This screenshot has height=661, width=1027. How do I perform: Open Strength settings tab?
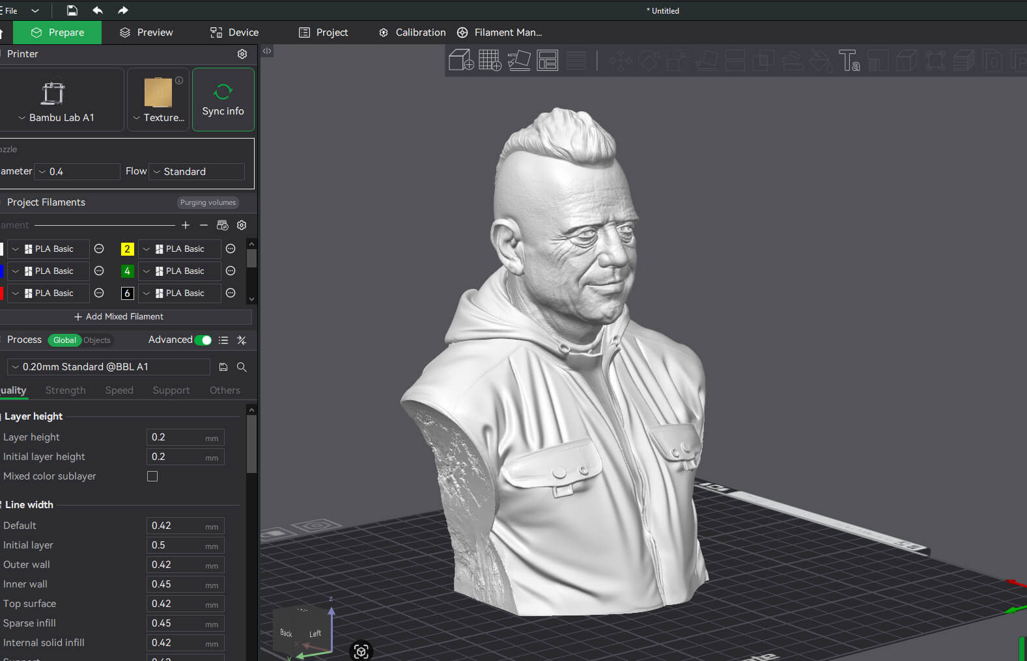[x=65, y=390]
